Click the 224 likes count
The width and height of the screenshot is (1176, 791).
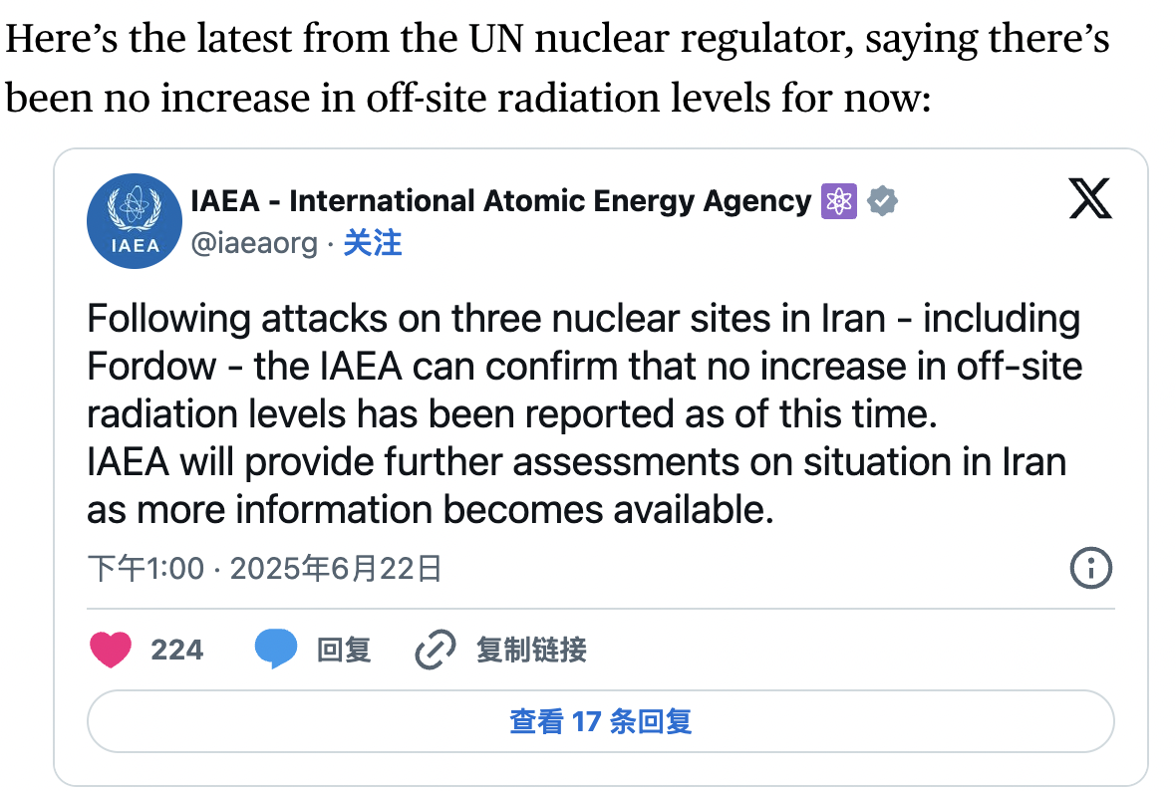(177, 651)
